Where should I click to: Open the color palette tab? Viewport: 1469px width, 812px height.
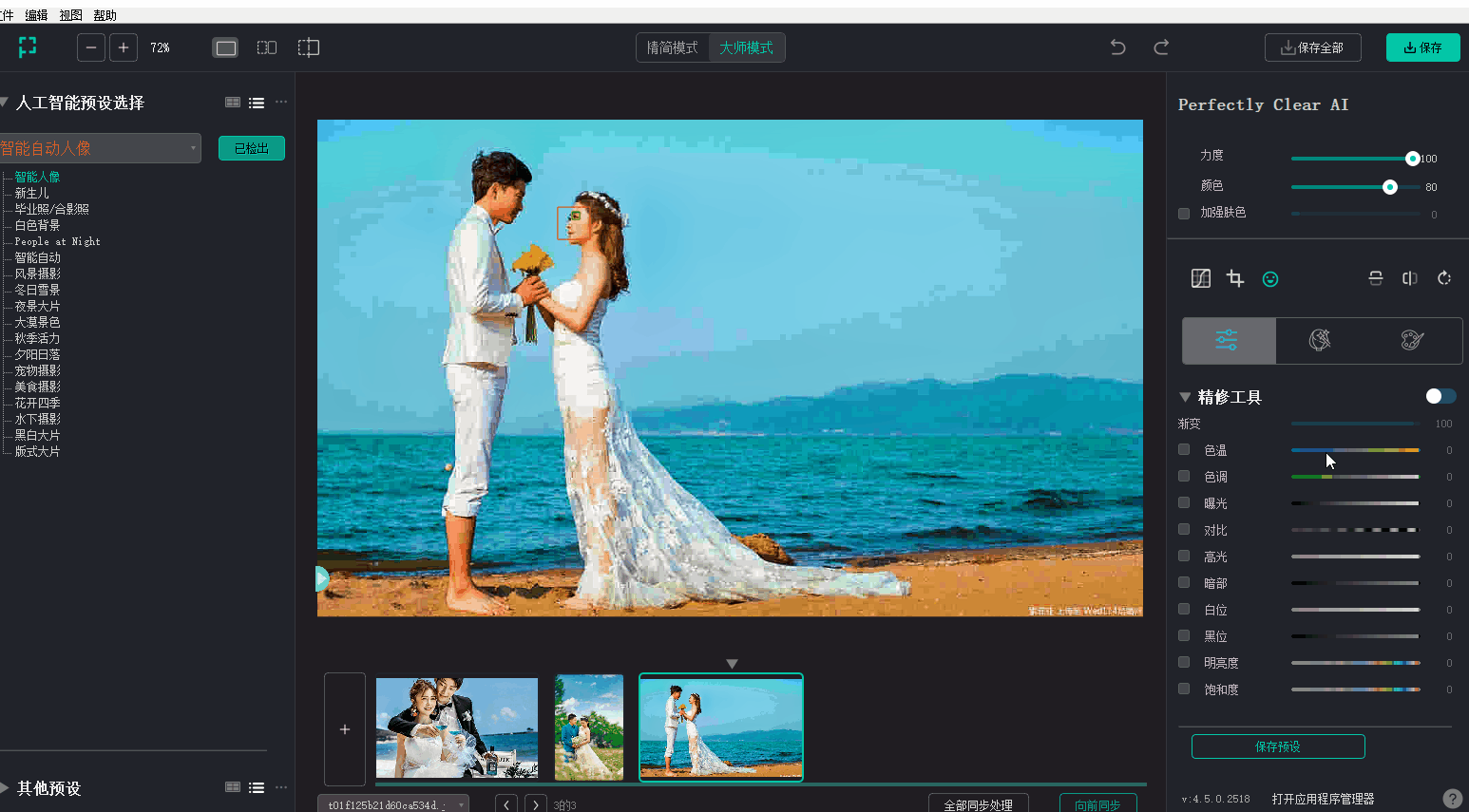point(1413,340)
